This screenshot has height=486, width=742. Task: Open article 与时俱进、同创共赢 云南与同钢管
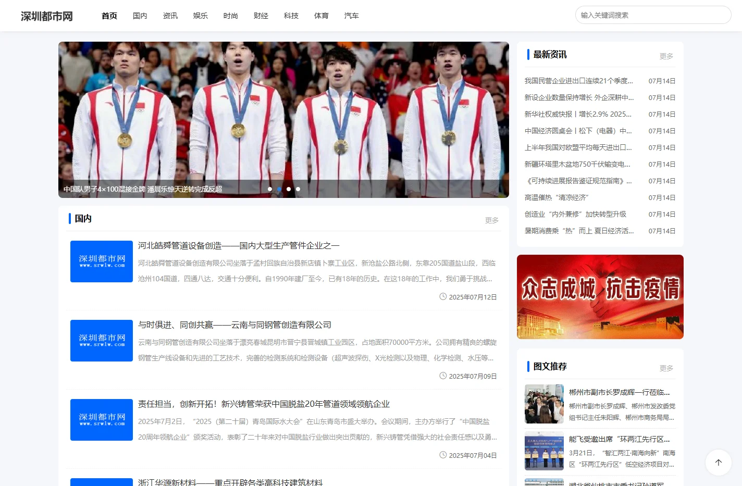[x=234, y=325]
